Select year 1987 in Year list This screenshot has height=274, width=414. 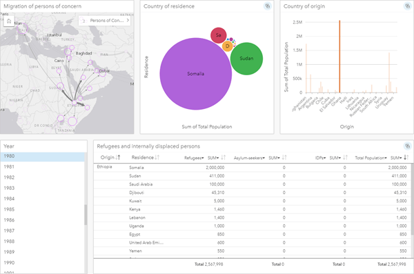pyautogui.click(x=43, y=231)
